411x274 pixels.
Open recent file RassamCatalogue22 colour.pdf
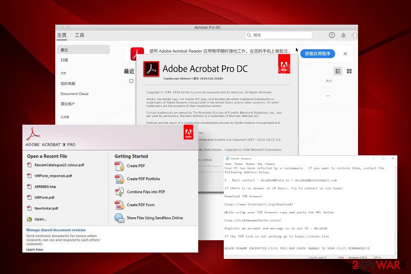tap(59, 165)
